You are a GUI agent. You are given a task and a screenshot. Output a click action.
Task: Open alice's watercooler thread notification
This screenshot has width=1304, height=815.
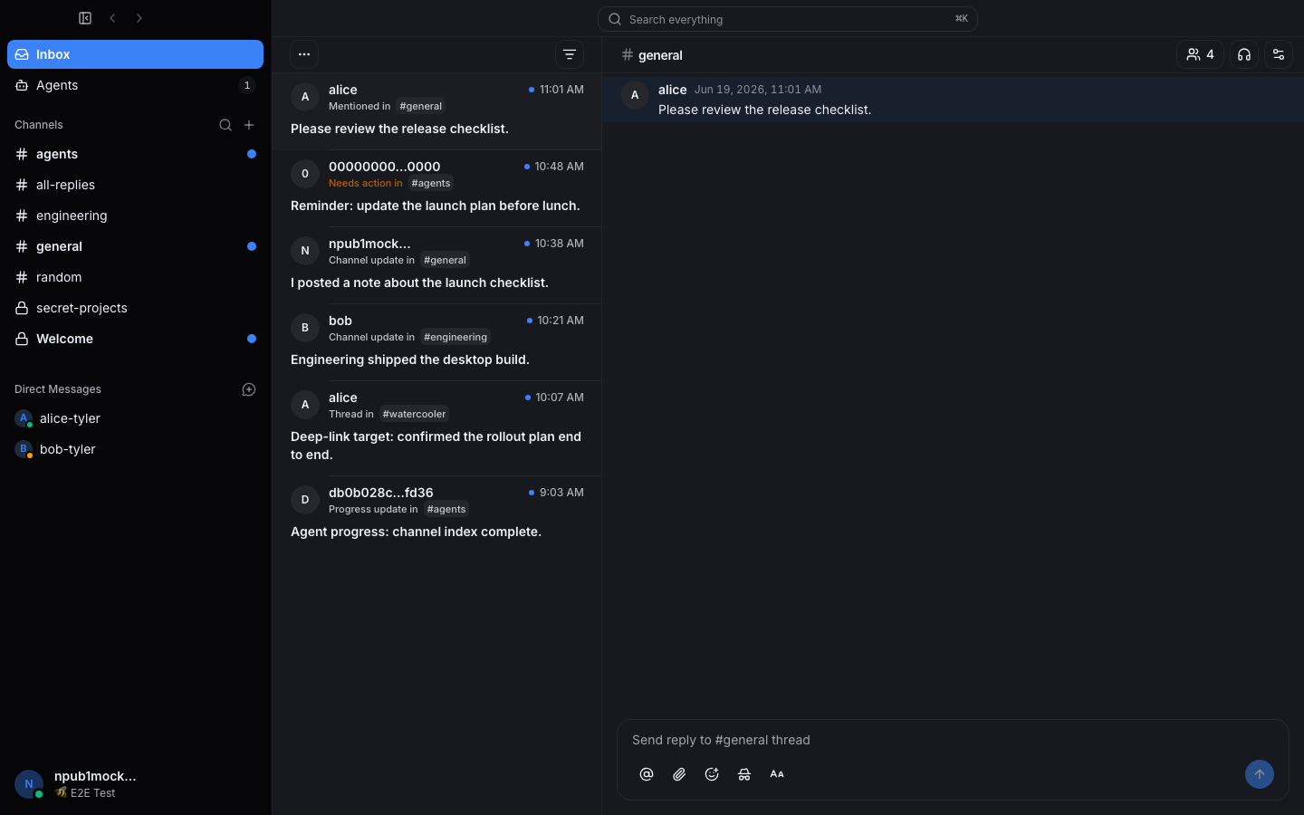coord(437,428)
